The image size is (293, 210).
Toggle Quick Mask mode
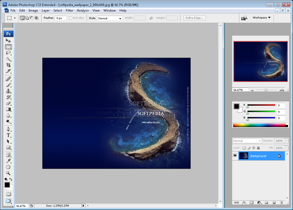coord(8,194)
